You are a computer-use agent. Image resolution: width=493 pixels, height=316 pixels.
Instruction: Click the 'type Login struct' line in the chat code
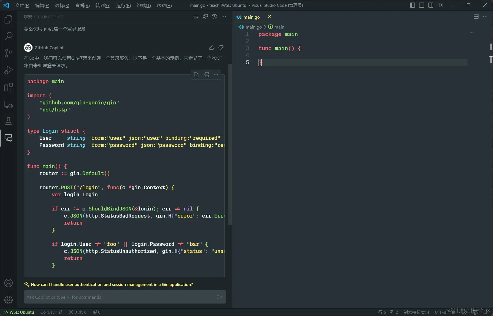click(x=56, y=131)
